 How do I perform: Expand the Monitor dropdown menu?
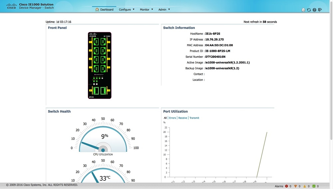click(146, 10)
